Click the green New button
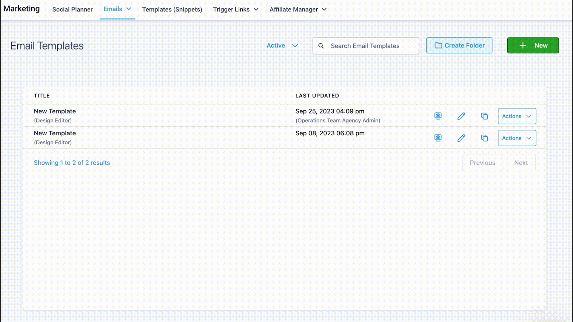The height and width of the screenshot is (322, 573). point(533,46)
